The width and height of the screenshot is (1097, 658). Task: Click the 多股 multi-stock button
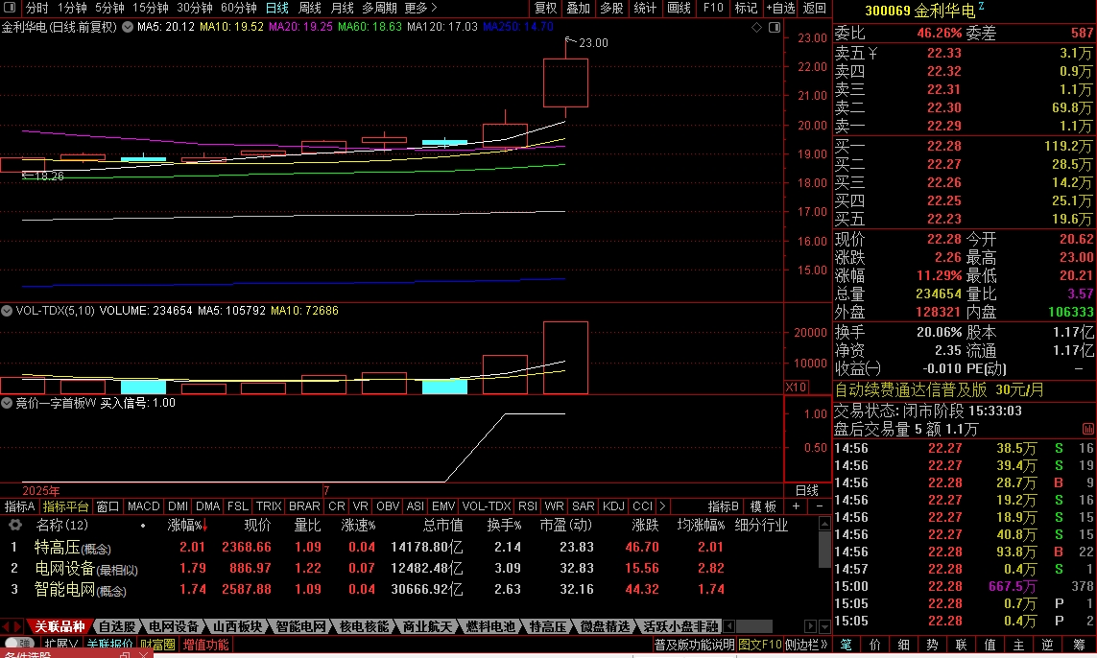[611, 8]
